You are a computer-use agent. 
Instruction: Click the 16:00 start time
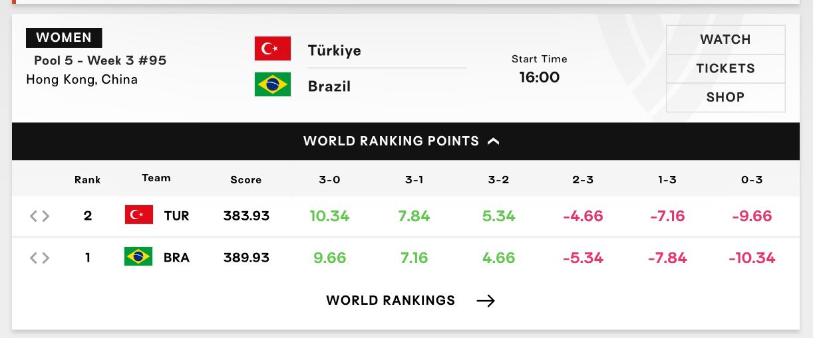pyautogui.click(x=540, y=77)
